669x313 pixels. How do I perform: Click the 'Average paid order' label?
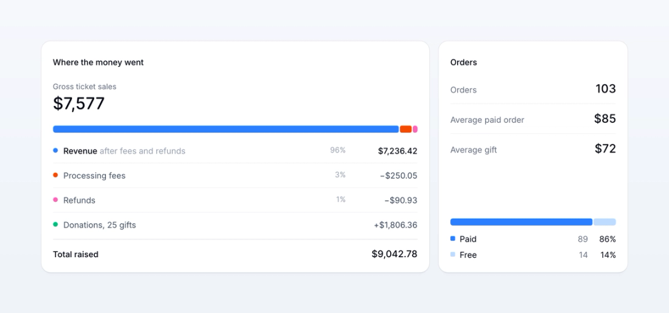[x=488, y=120]
